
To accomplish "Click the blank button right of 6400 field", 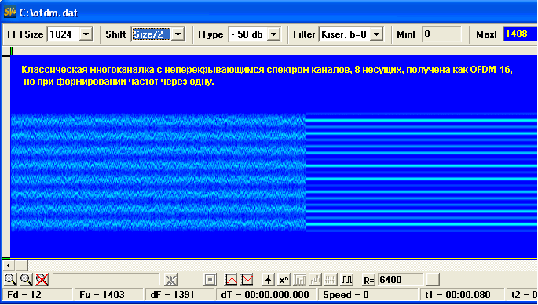I will point(433,280).
